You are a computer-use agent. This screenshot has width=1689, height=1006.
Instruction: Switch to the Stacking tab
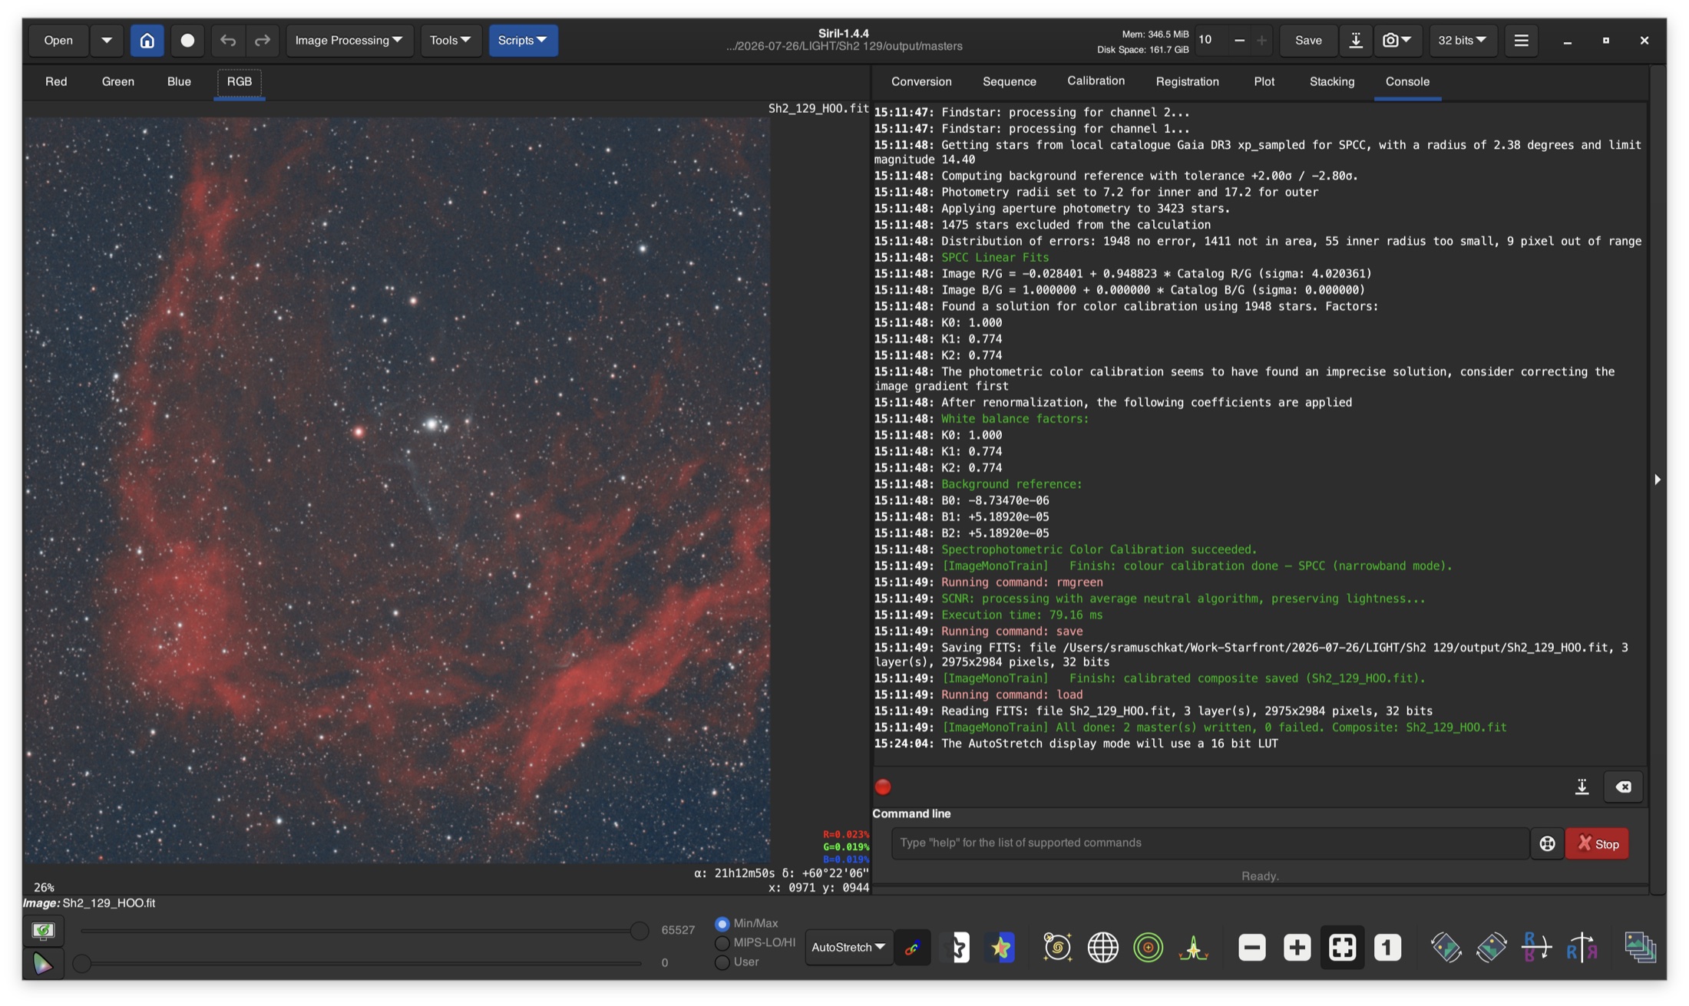[x=1331, y=81]
